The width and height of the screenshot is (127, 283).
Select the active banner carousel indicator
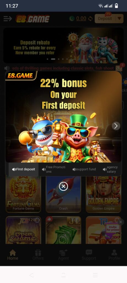[x=53, y=59]
